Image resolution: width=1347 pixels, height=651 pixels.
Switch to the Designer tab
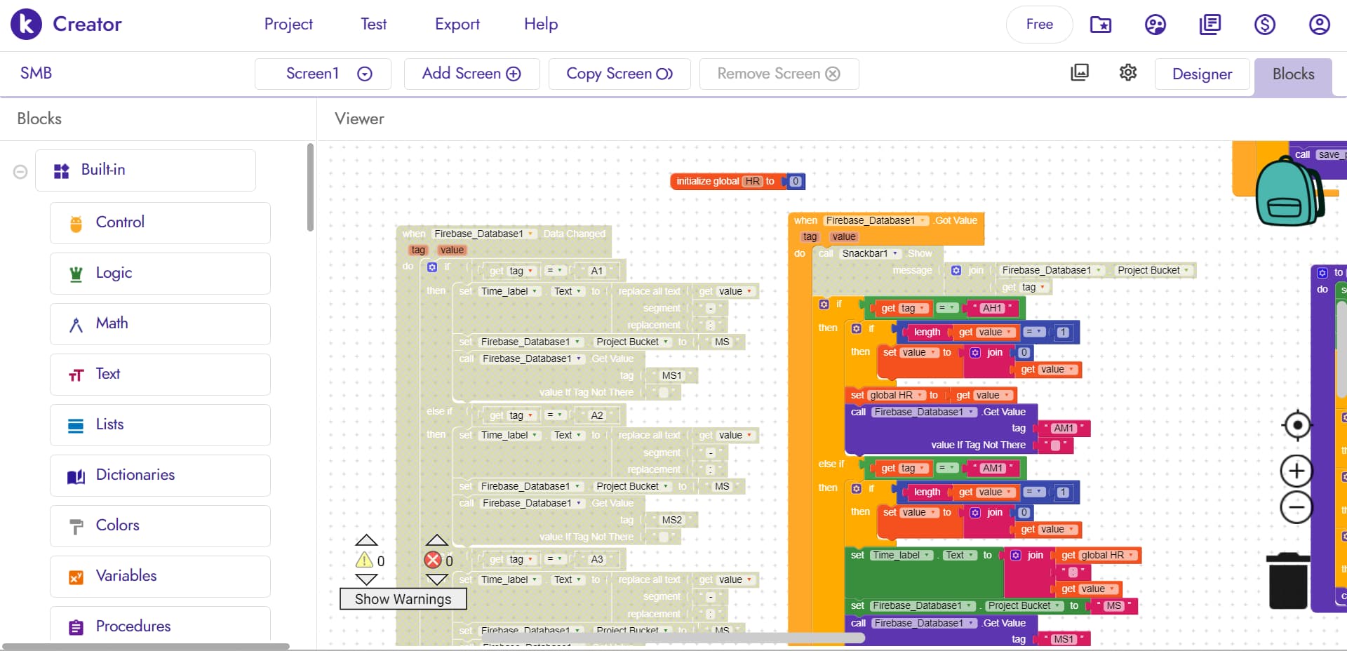(x=1202, y=74)
